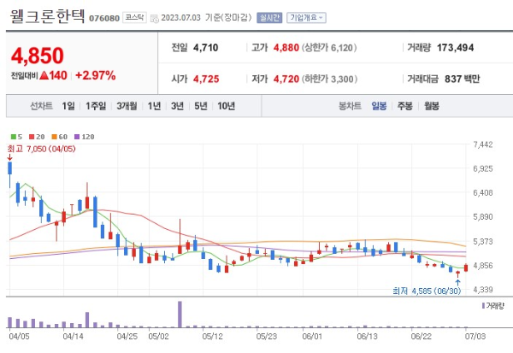513x353 pixels.
Task: Click the previous close value 4,710
Action: point(205,48)
